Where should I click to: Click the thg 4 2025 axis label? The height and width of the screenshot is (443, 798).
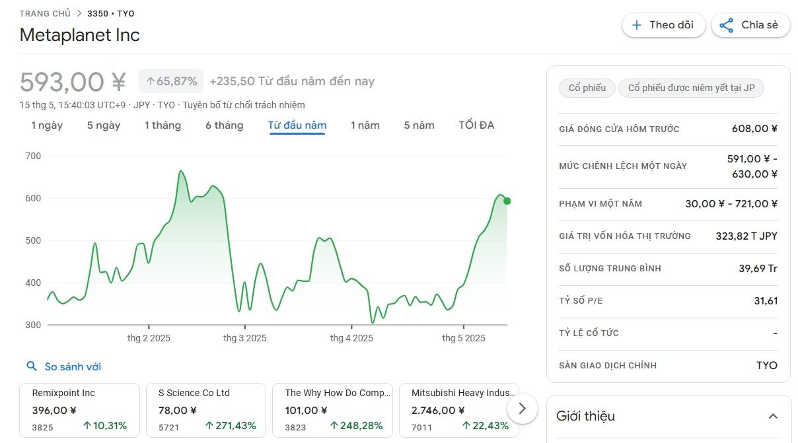tap(351, 338)
